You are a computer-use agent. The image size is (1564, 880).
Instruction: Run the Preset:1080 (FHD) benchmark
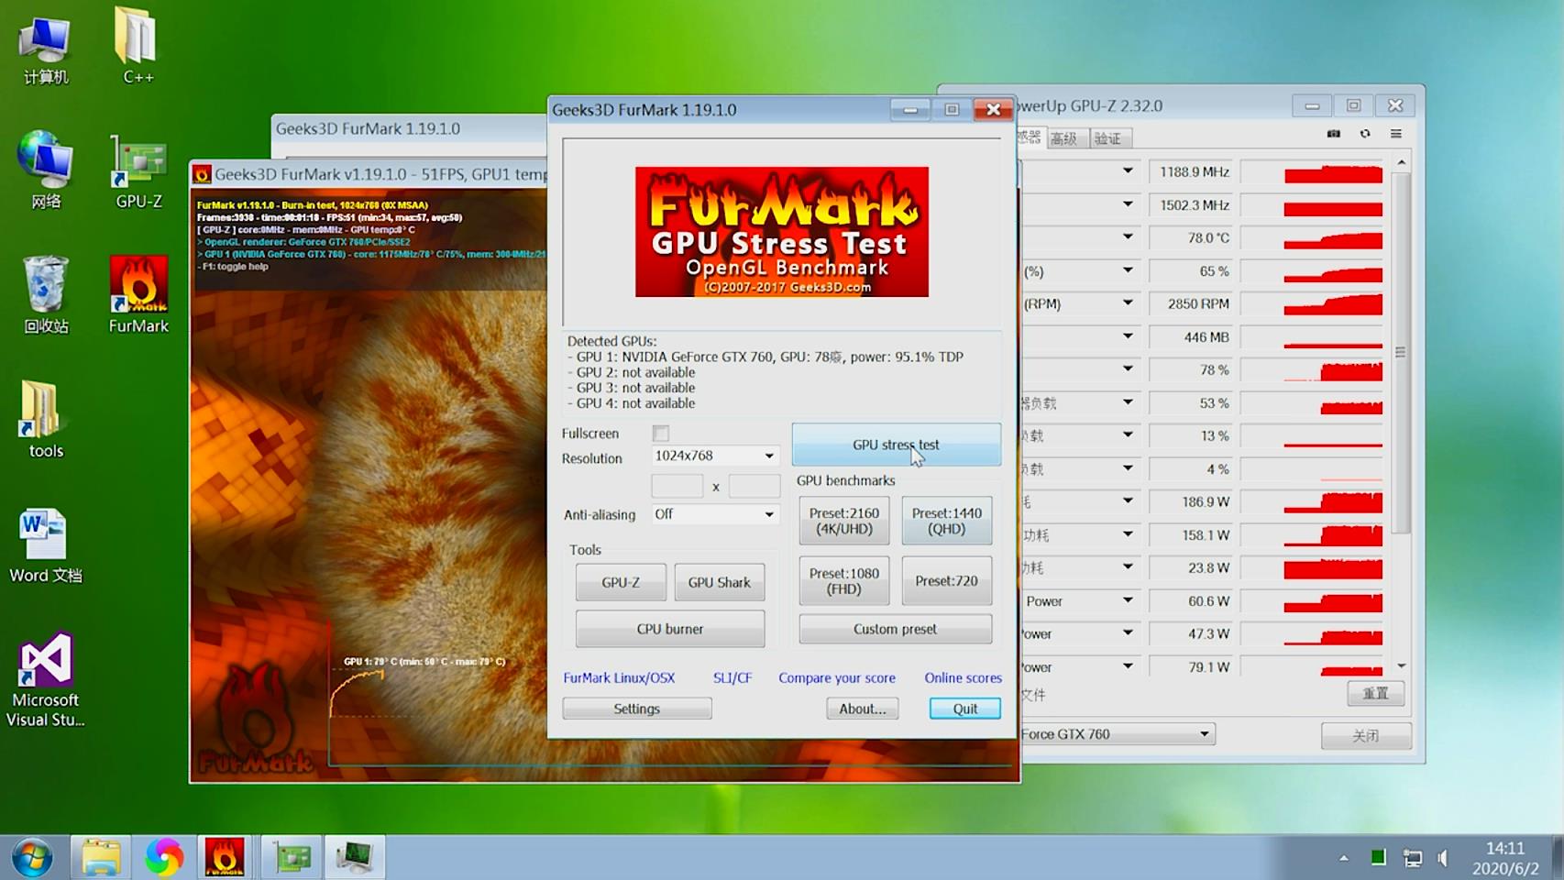(843, 580)
